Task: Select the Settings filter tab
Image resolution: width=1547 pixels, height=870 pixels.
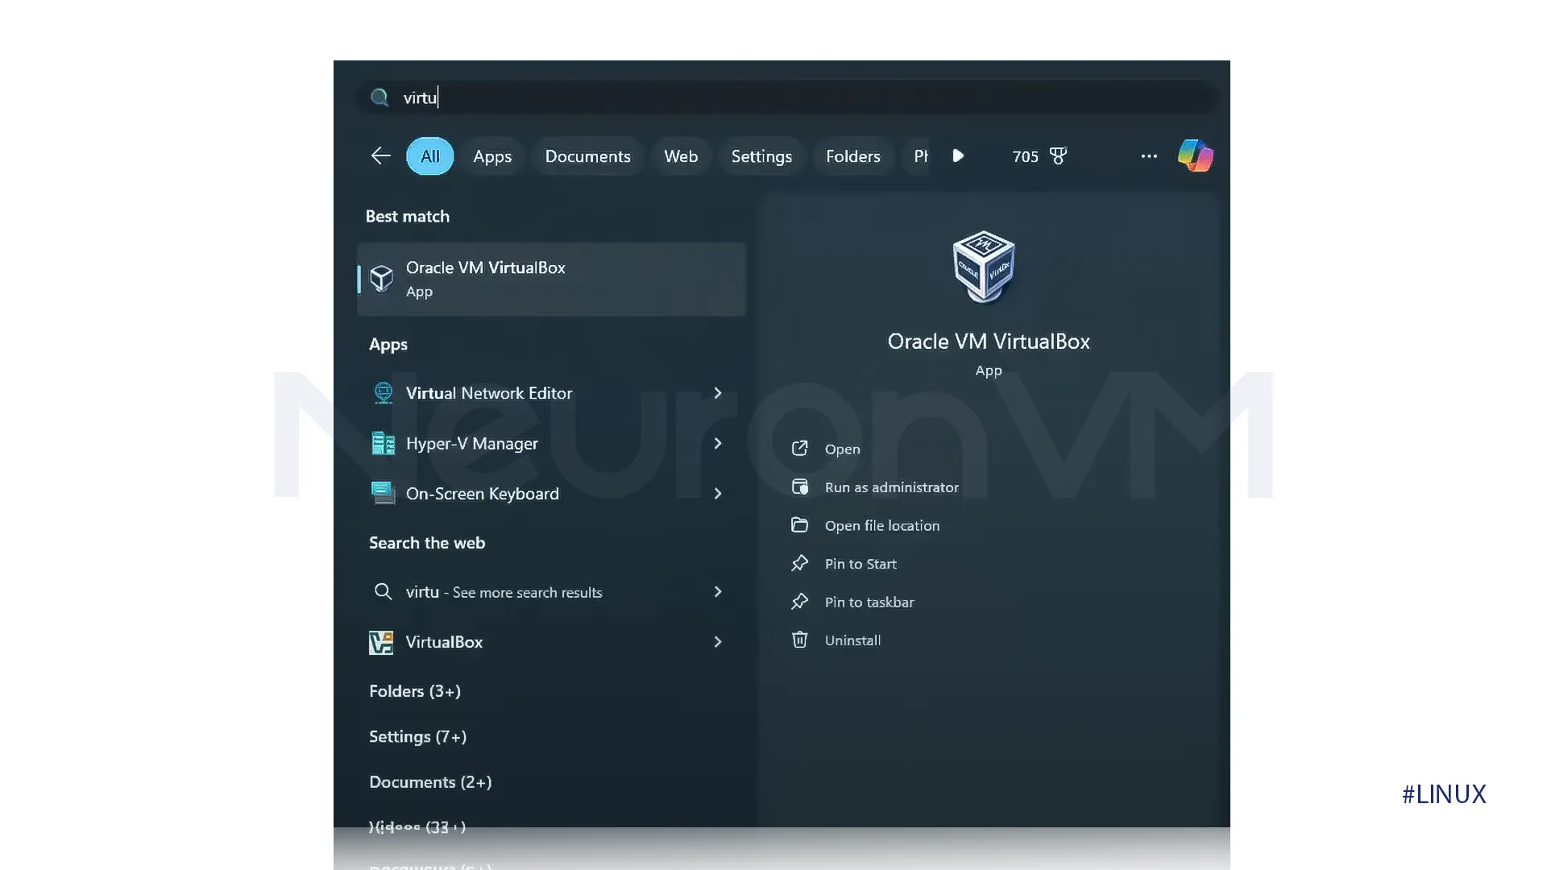Action: point(761,155)
